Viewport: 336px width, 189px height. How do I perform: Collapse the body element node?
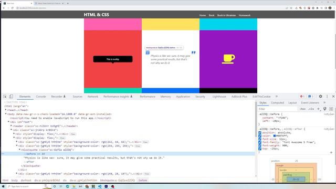6,114
